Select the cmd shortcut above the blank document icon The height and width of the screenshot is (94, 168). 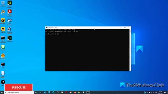[3, 65]
